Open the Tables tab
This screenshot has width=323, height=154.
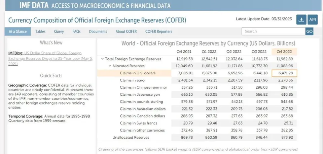pyautogui.click(x=40, y=31)
